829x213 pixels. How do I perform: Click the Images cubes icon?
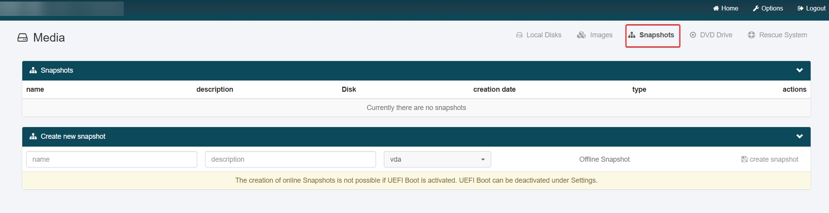click(x=581, y=35)
